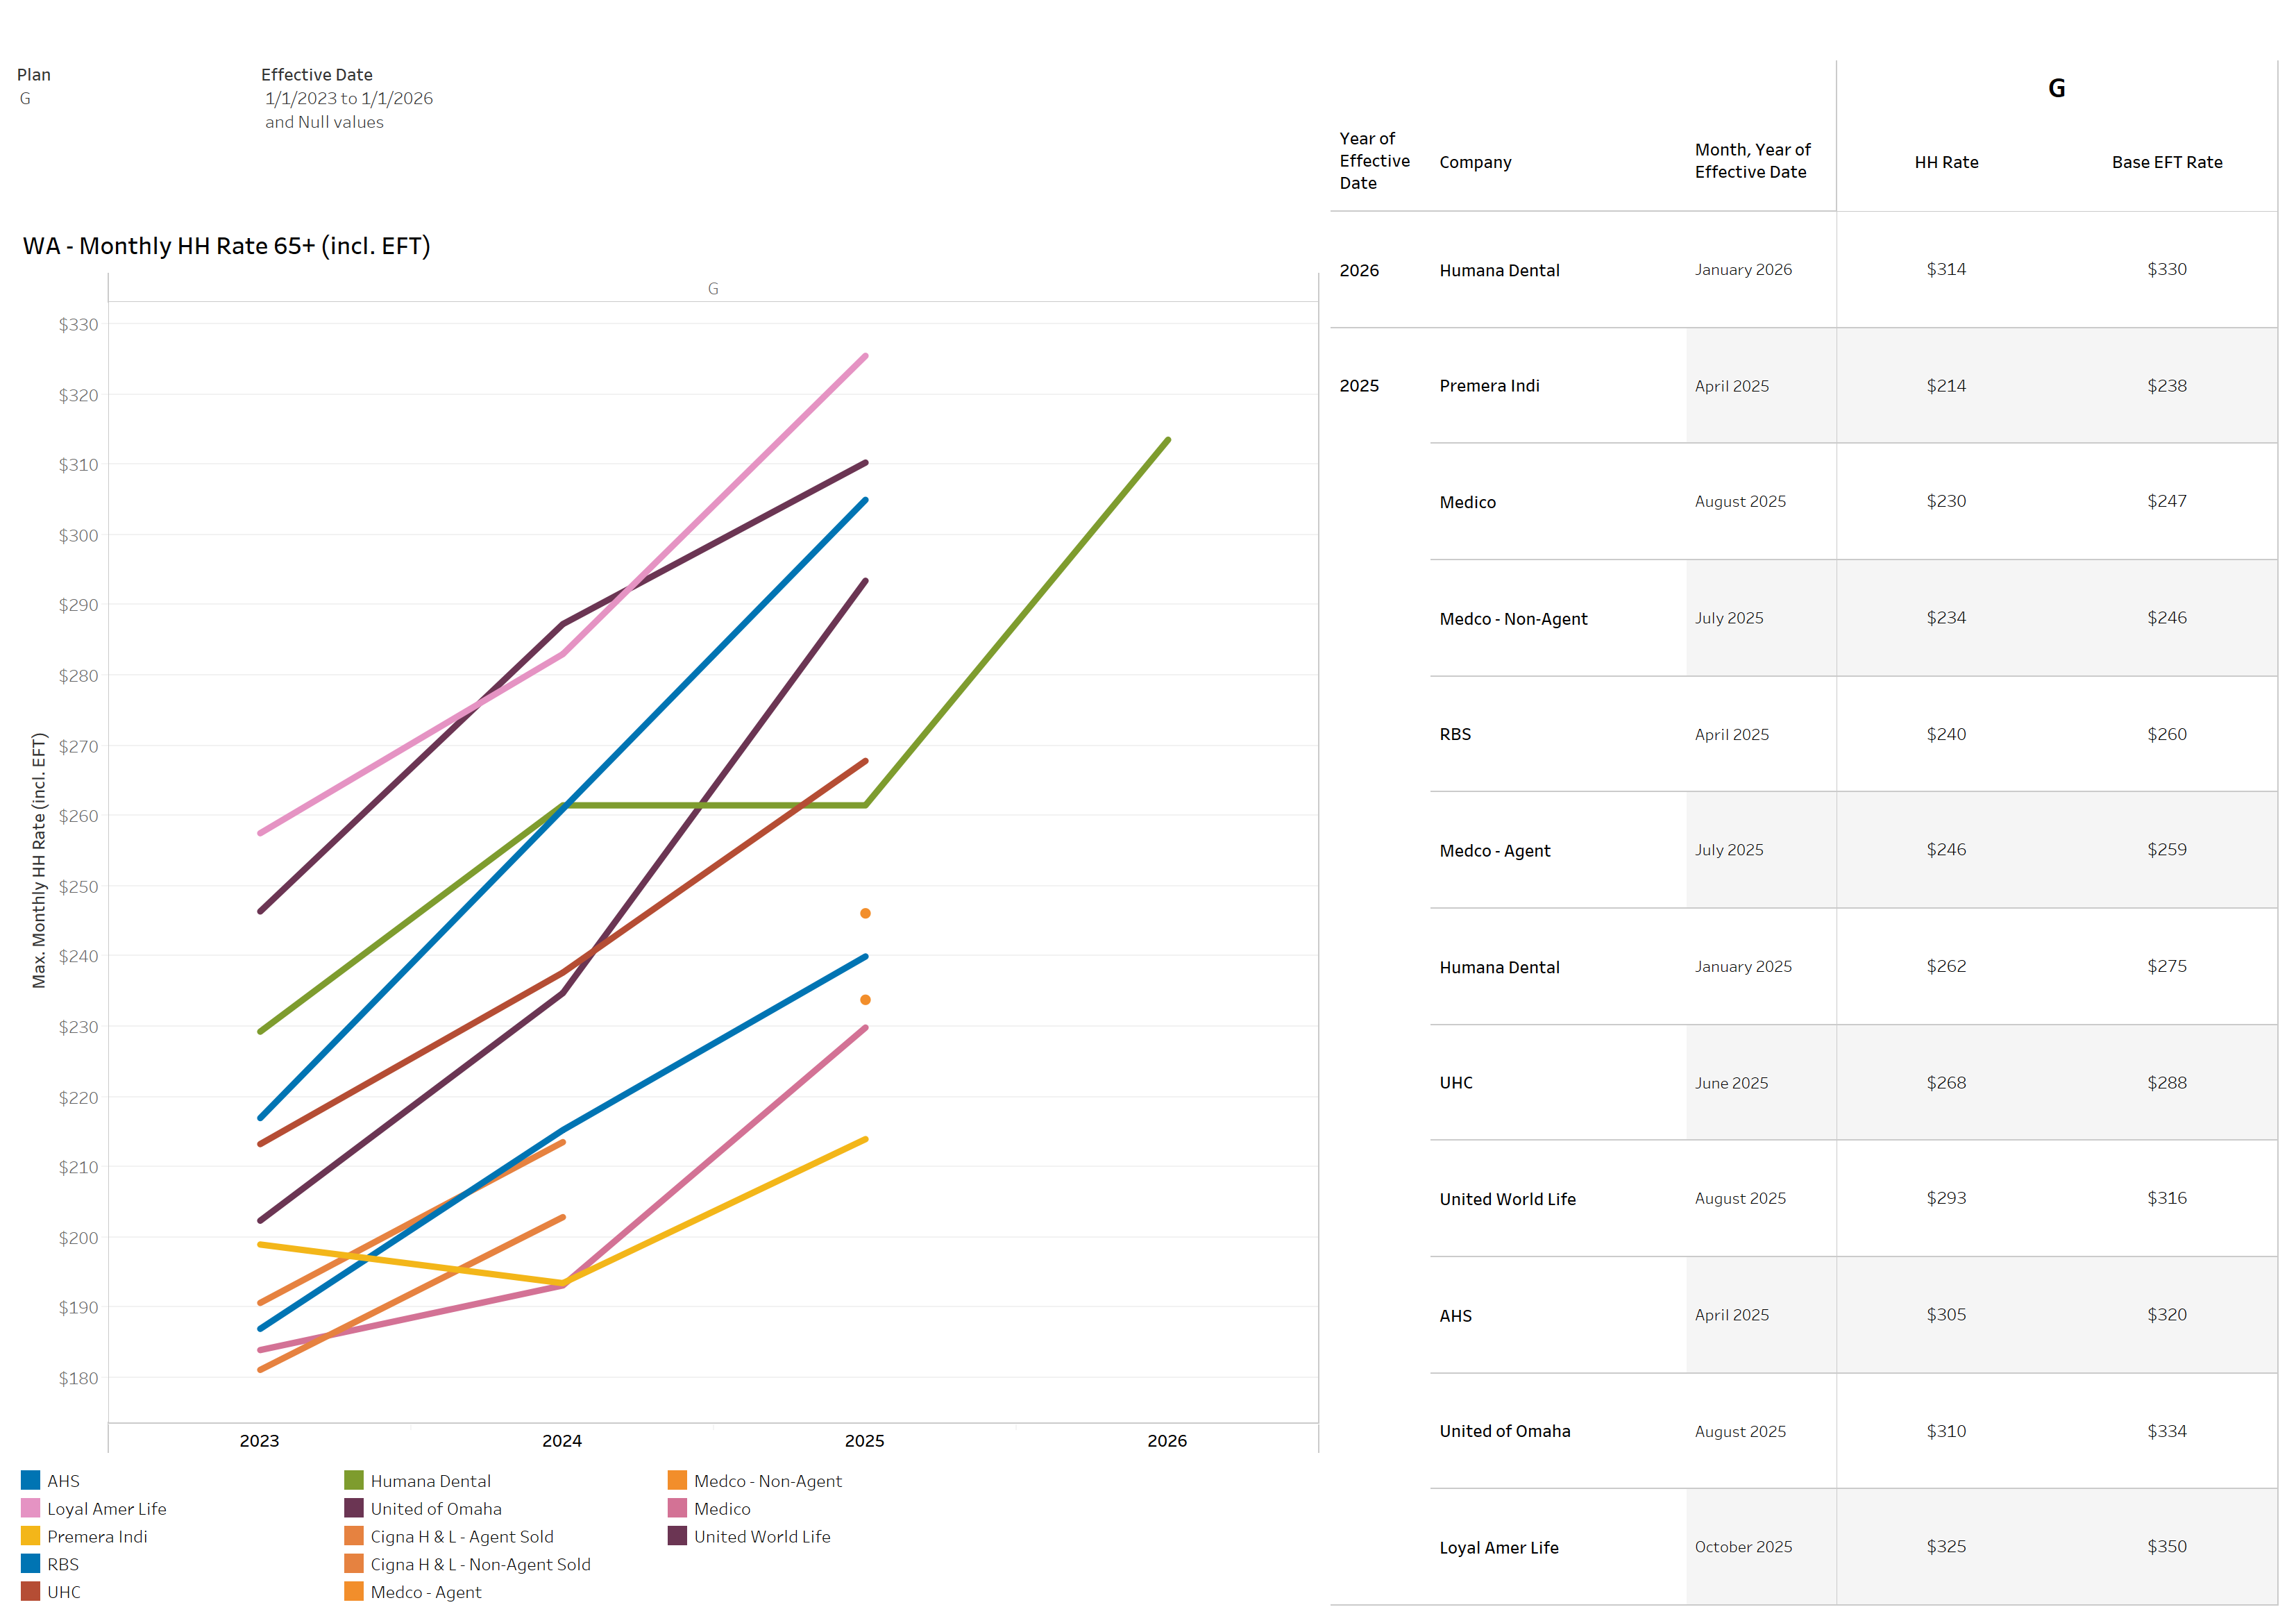2296x1623 pixels.
Task: Select the Base EFT Rate column header
Action: 2166,162
